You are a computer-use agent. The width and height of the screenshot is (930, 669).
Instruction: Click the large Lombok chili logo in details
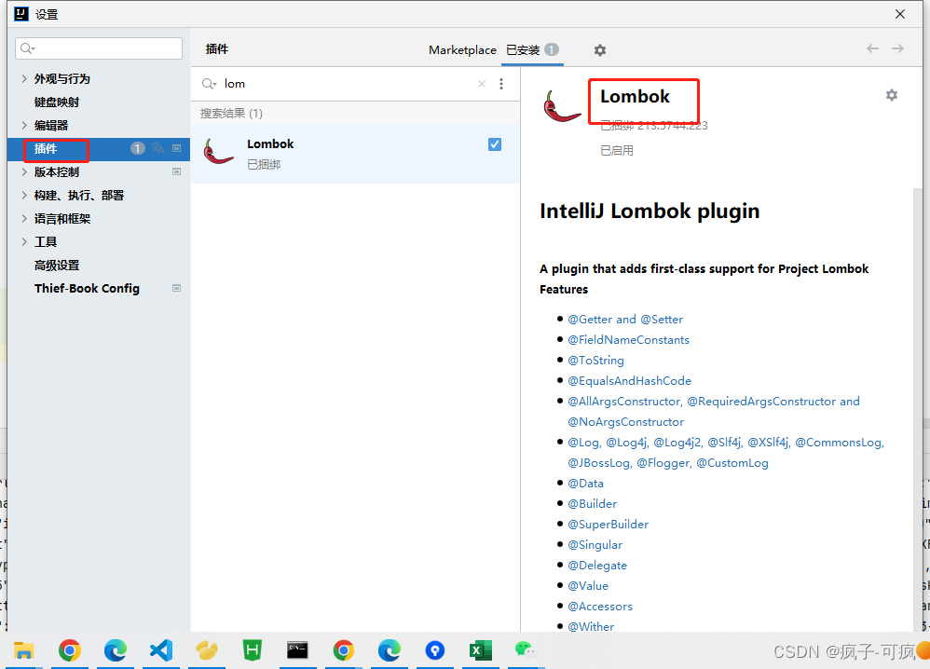pyautogui.click(x=560, y=107)
